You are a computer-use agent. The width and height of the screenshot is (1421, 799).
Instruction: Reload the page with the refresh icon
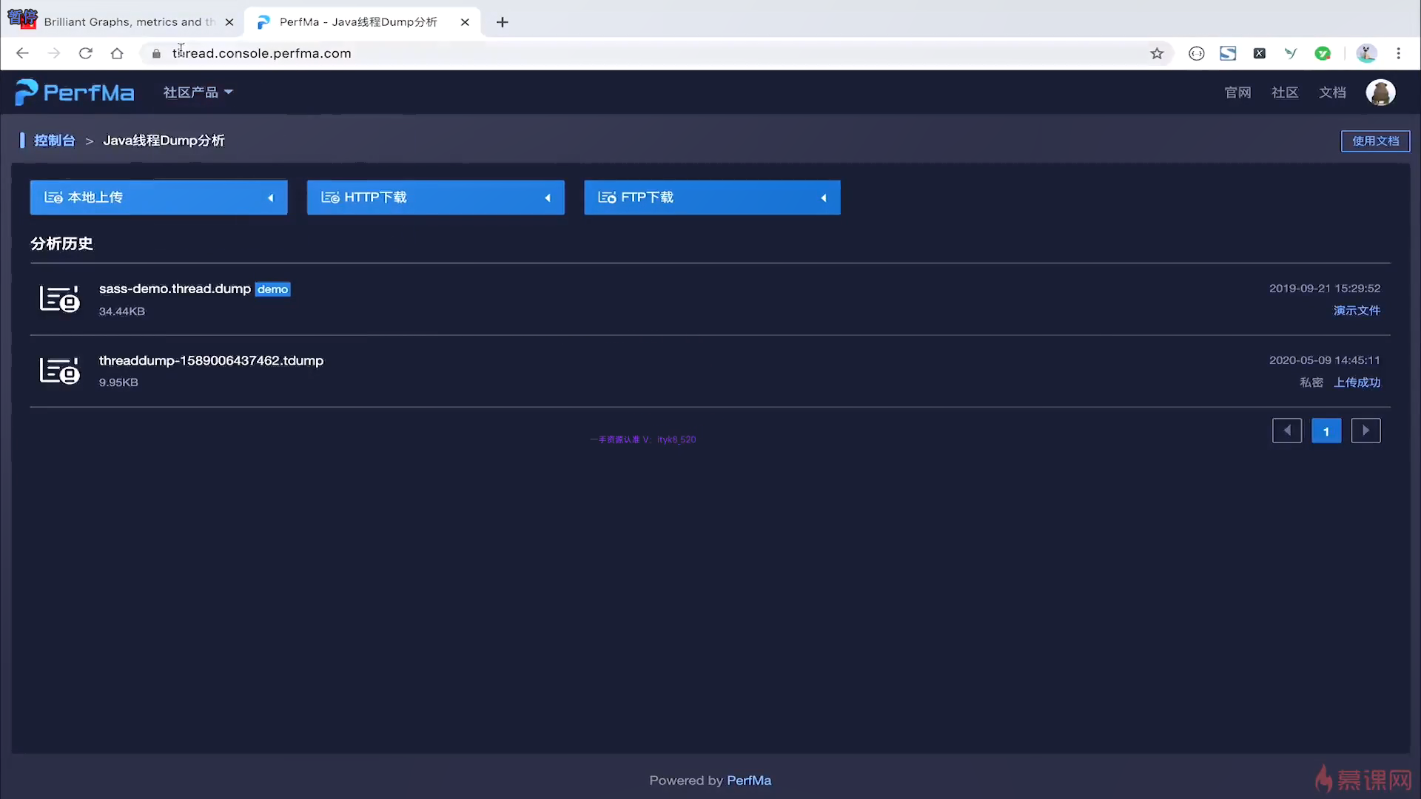86,53
